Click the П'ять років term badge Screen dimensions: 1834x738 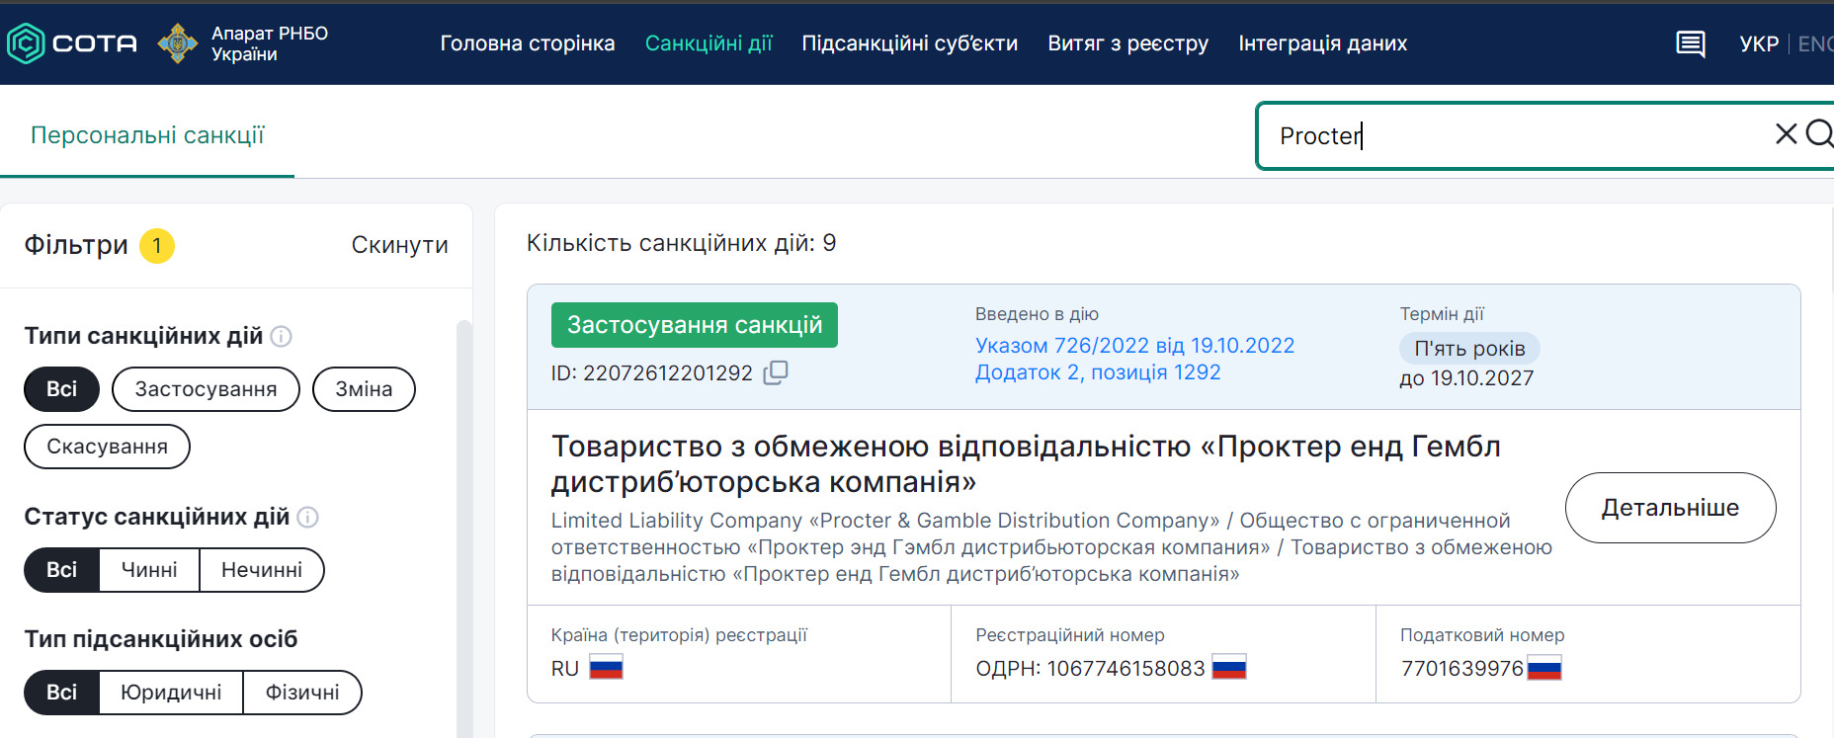1469,349
